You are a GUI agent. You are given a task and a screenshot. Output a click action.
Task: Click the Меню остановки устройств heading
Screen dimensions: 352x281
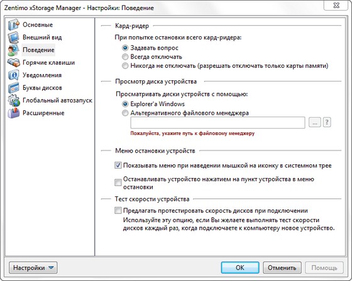point(155,151)
